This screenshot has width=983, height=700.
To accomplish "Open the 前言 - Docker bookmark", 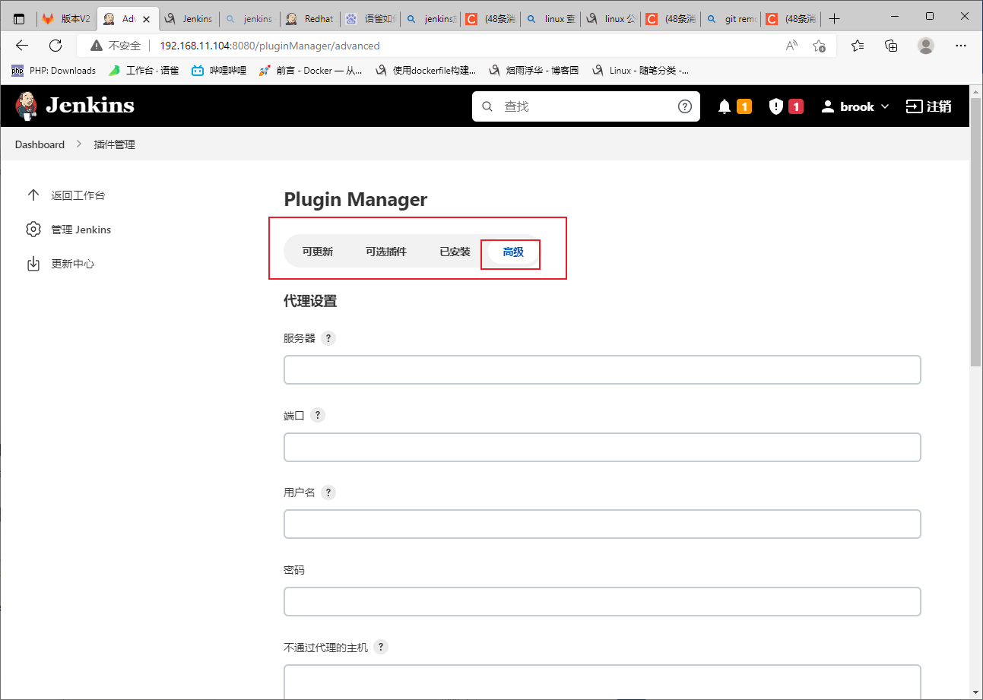I will click(310, 71).
